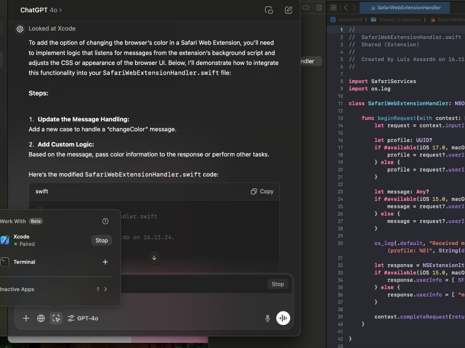Open attachments with the plus icon

26,318
